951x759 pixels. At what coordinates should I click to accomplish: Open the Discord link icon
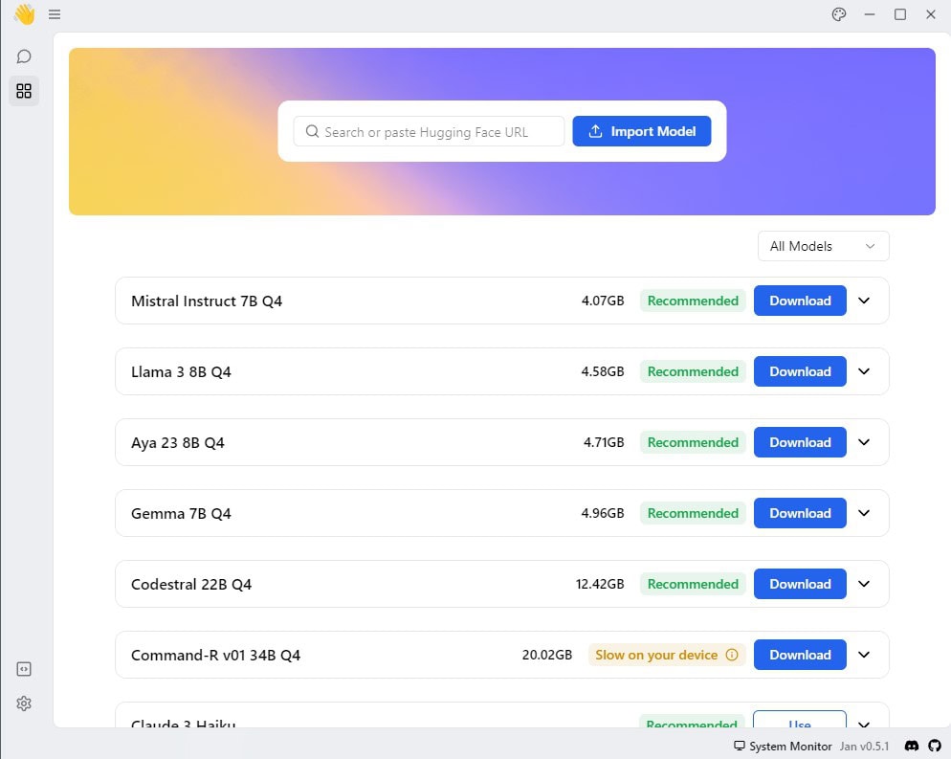[x=912, y=746]
